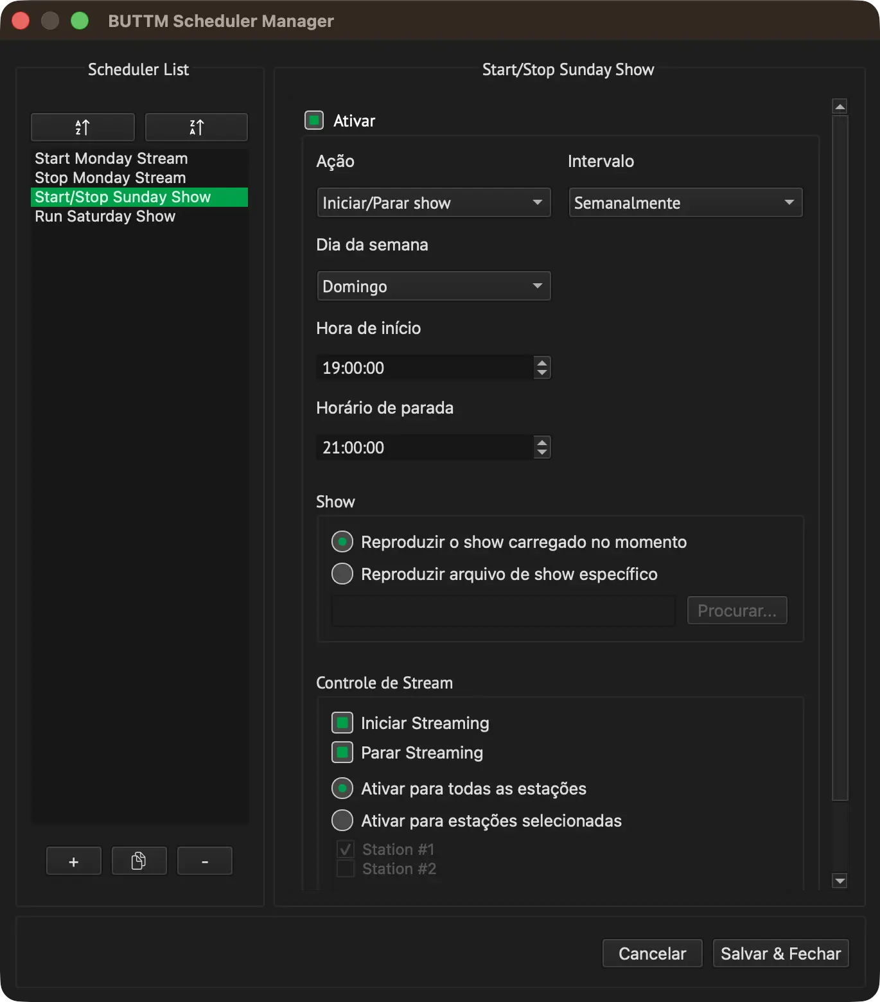
Task: Toggle the Ativar checkbox
Action: [x=314, y=120]
